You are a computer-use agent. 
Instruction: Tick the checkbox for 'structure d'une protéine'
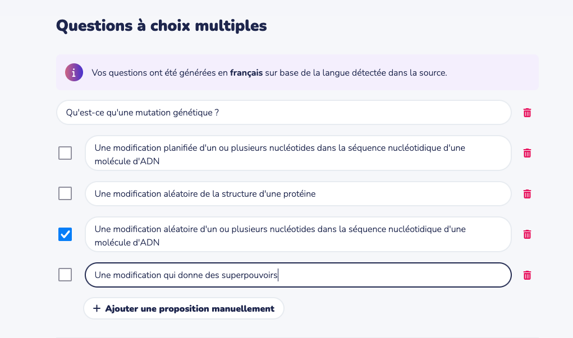(x=65, y=193)
